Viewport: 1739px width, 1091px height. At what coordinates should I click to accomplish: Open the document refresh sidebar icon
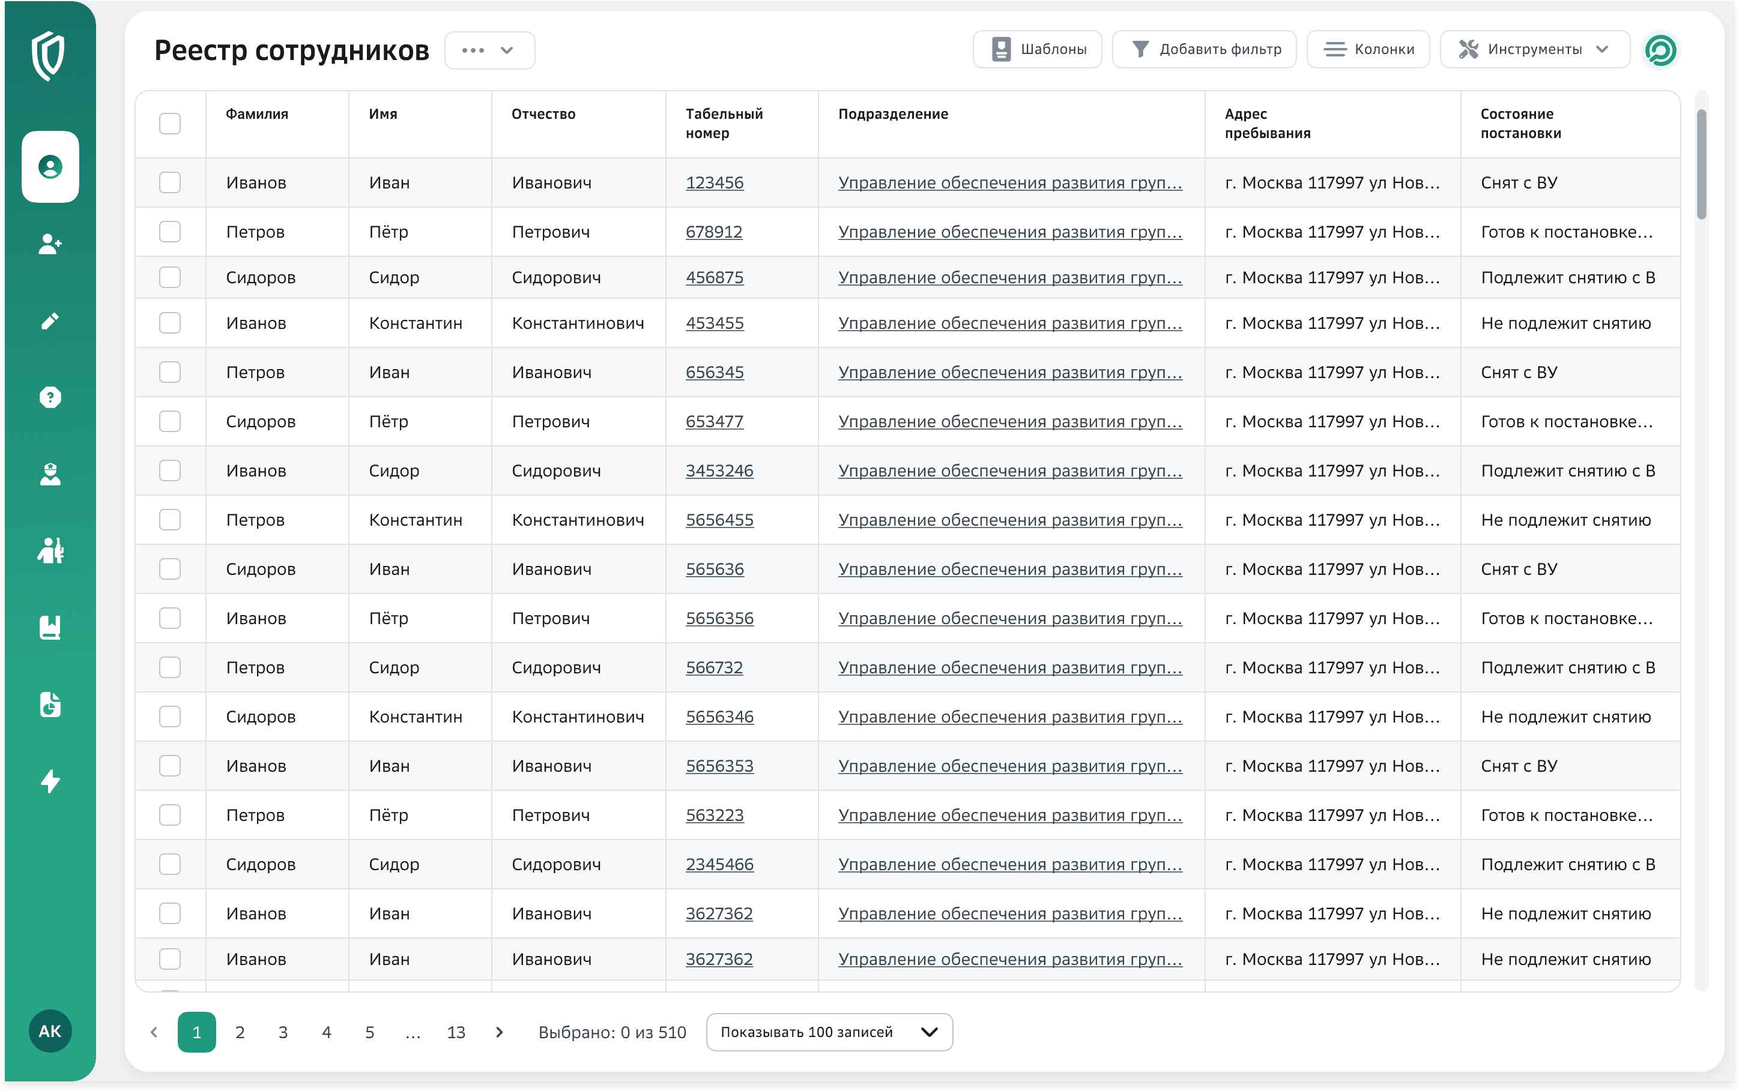tap(50, 705)
